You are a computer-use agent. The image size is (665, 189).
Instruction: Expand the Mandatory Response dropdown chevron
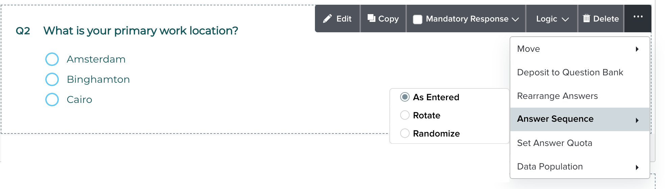[516, 19]
